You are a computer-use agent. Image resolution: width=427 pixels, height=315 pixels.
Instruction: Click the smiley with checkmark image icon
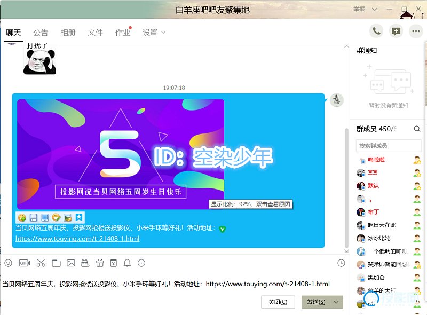click(56, 217)
